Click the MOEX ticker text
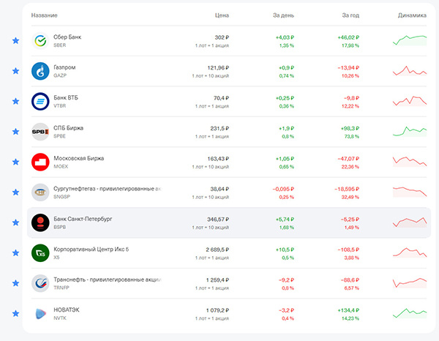Screen dimensions: 439x341 [61, 166]
